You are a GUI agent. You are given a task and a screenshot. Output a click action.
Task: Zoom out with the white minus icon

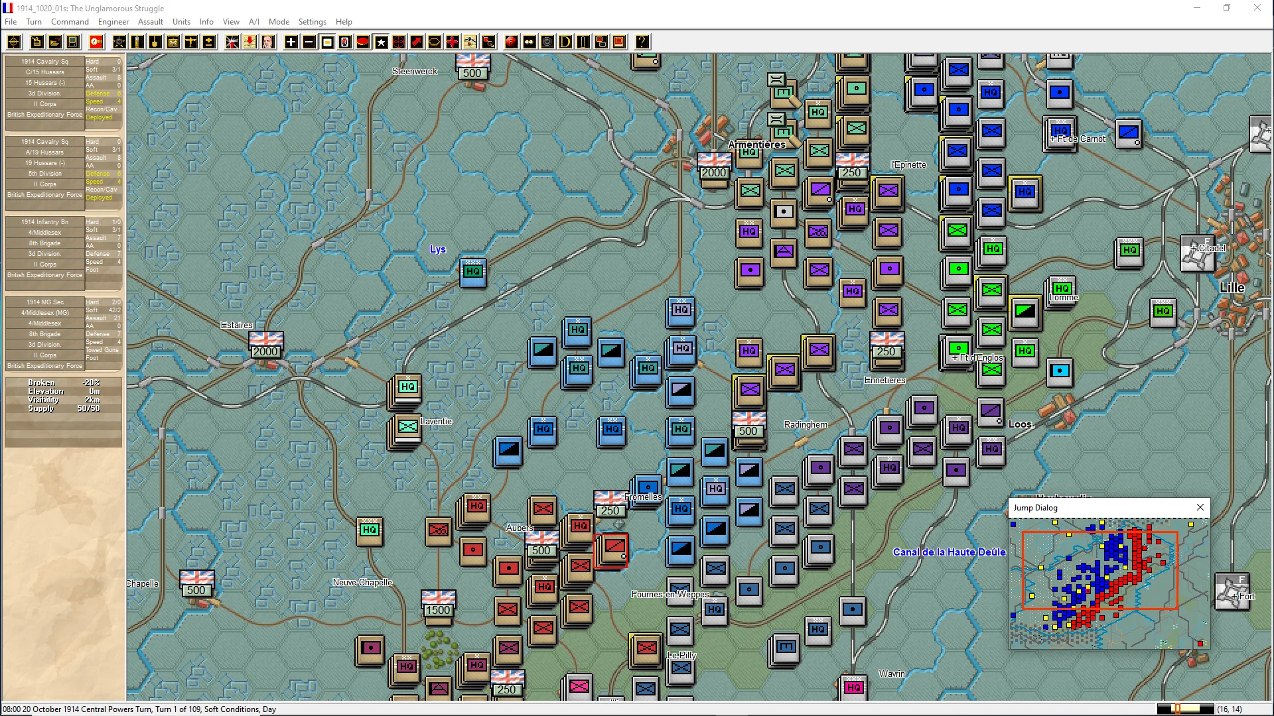coord(309,42)
